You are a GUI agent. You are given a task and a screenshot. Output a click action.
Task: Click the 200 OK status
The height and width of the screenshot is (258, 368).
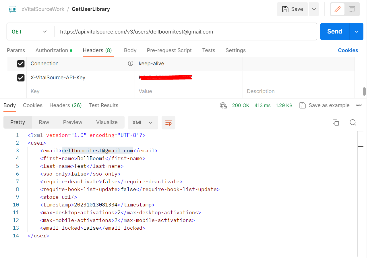point(241,105)
